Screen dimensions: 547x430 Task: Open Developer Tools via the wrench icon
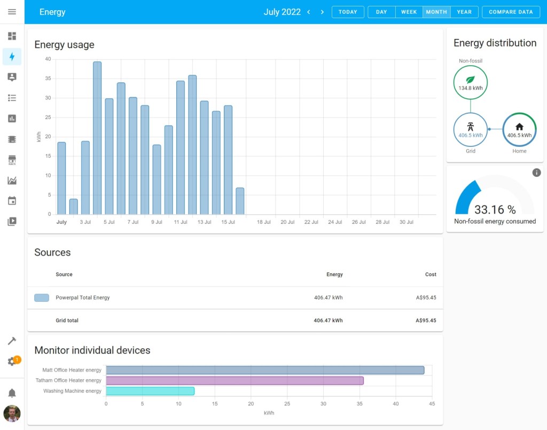pos(12,340)
